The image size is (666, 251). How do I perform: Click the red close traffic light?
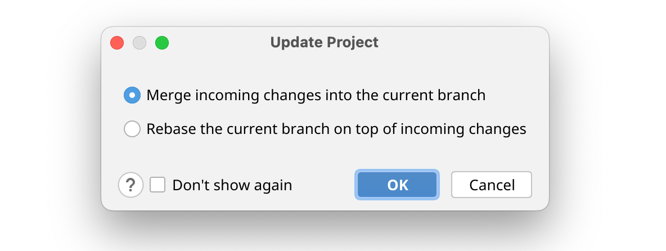117,43
